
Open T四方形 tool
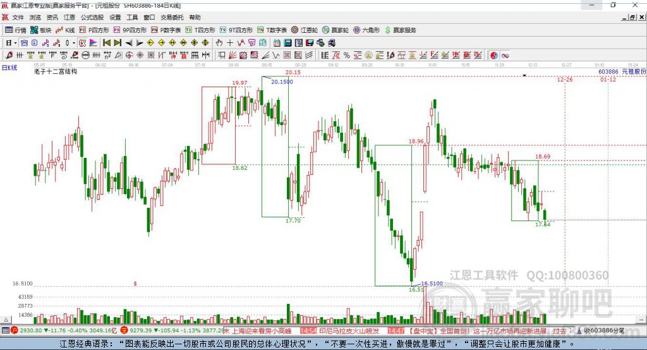coord(200,30)
